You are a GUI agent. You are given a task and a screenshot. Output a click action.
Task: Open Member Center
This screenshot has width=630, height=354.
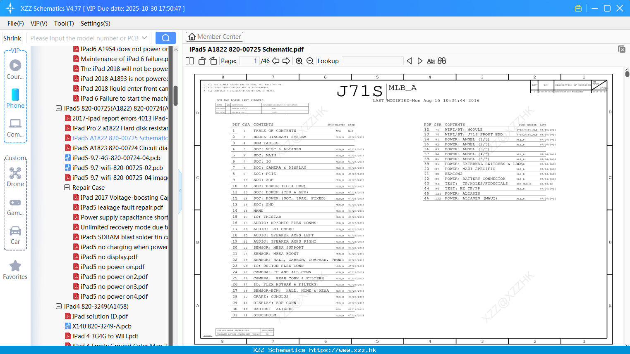click(x=214, y=37)
